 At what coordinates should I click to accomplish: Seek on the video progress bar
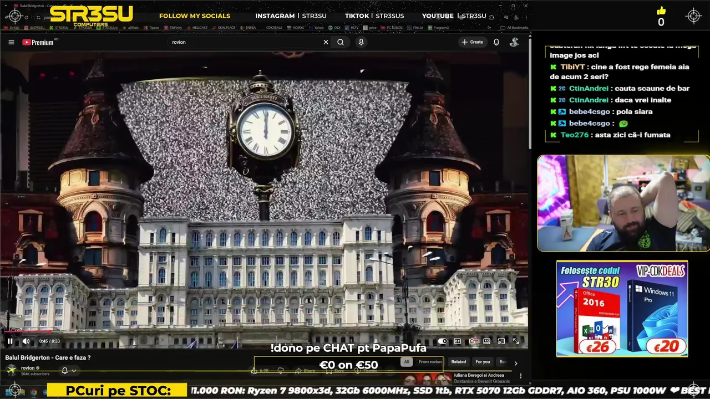pyautogui.click(x=264, y=332)
